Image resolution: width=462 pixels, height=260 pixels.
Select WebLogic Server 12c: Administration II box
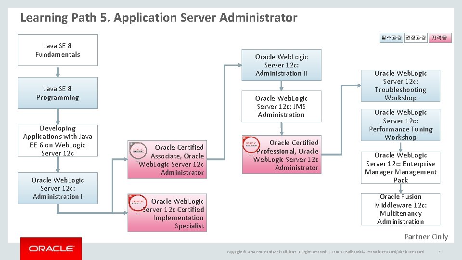282,65
